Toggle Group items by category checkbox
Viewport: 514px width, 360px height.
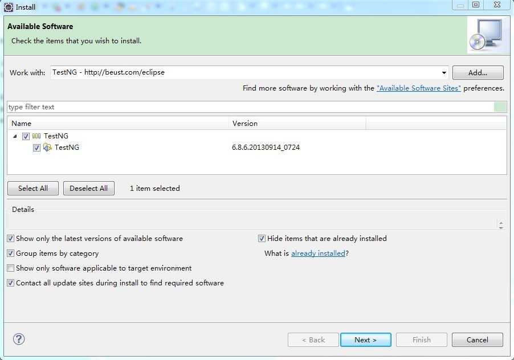coord(10,253)
